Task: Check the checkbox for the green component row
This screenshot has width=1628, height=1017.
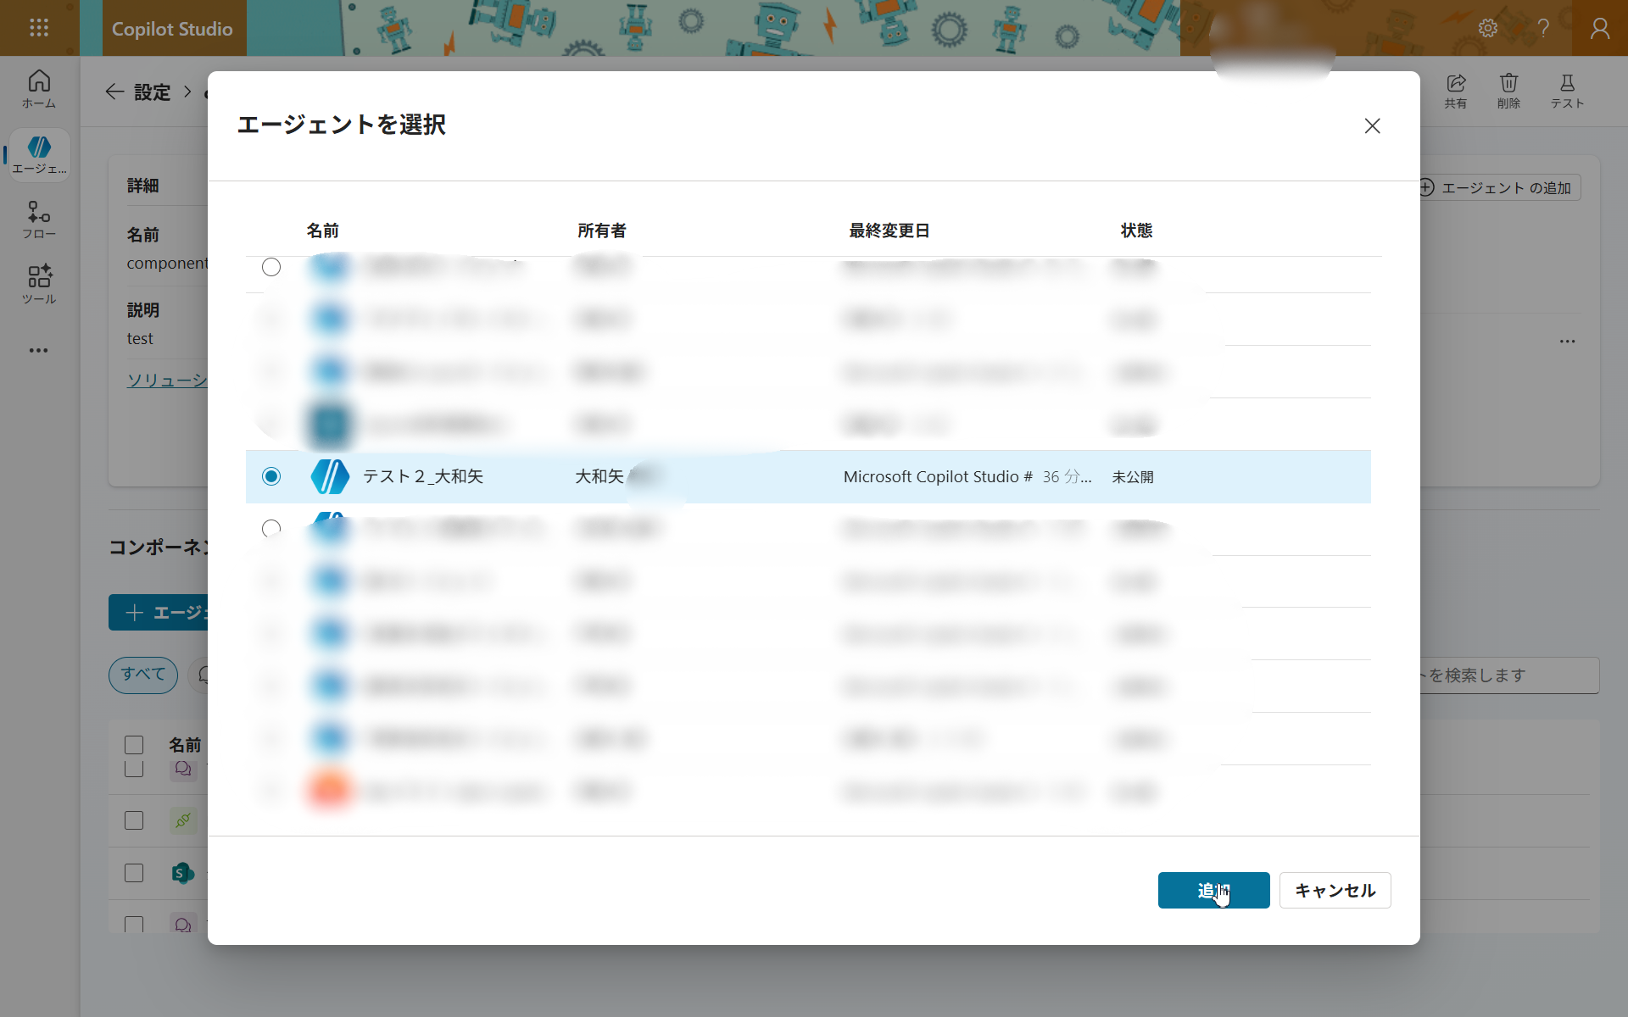Action: pos(134,820)
